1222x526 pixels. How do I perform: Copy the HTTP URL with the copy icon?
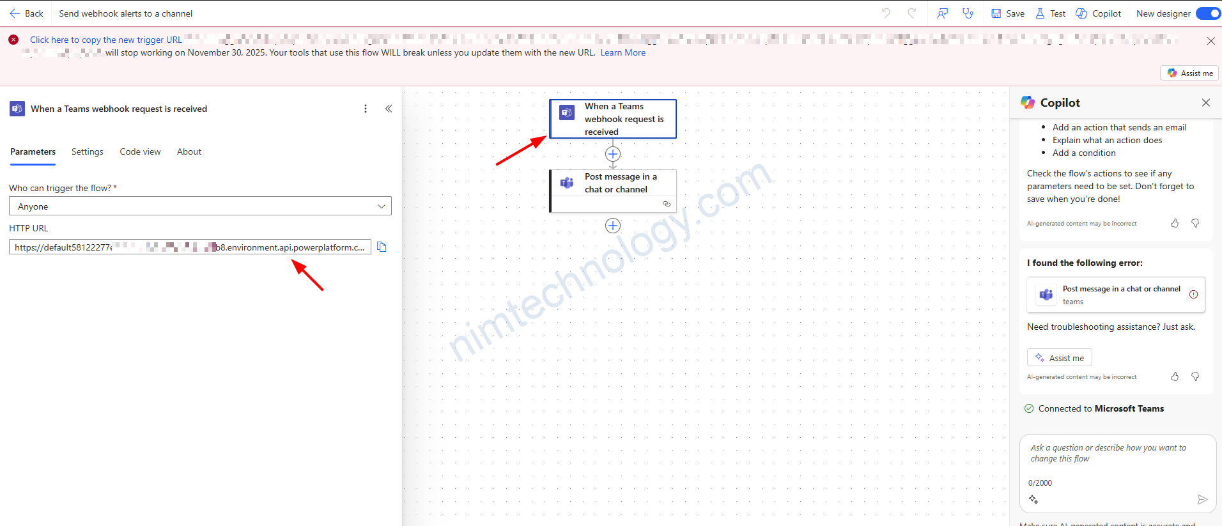[x=382, y=247]
